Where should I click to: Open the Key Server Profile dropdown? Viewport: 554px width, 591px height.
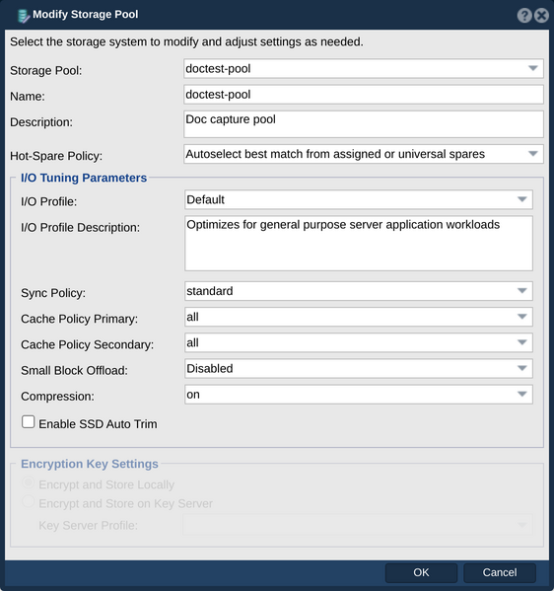click(x=358, y=524)
